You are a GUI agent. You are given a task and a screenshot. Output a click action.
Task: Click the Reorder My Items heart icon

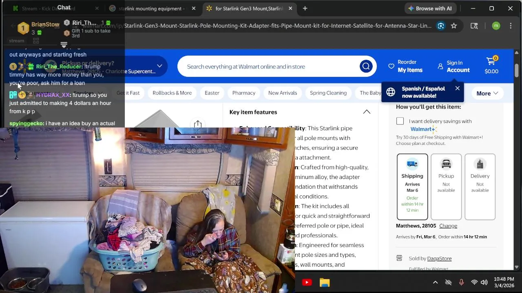(x=391, y=66)
